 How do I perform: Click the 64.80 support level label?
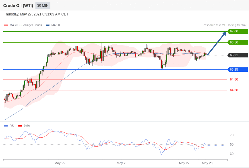[234, 79]
